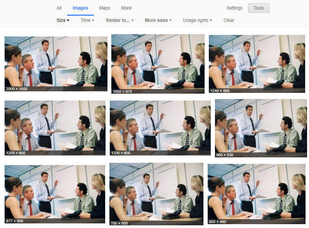Open the Time filter dropdown

[x=87, y=20]
